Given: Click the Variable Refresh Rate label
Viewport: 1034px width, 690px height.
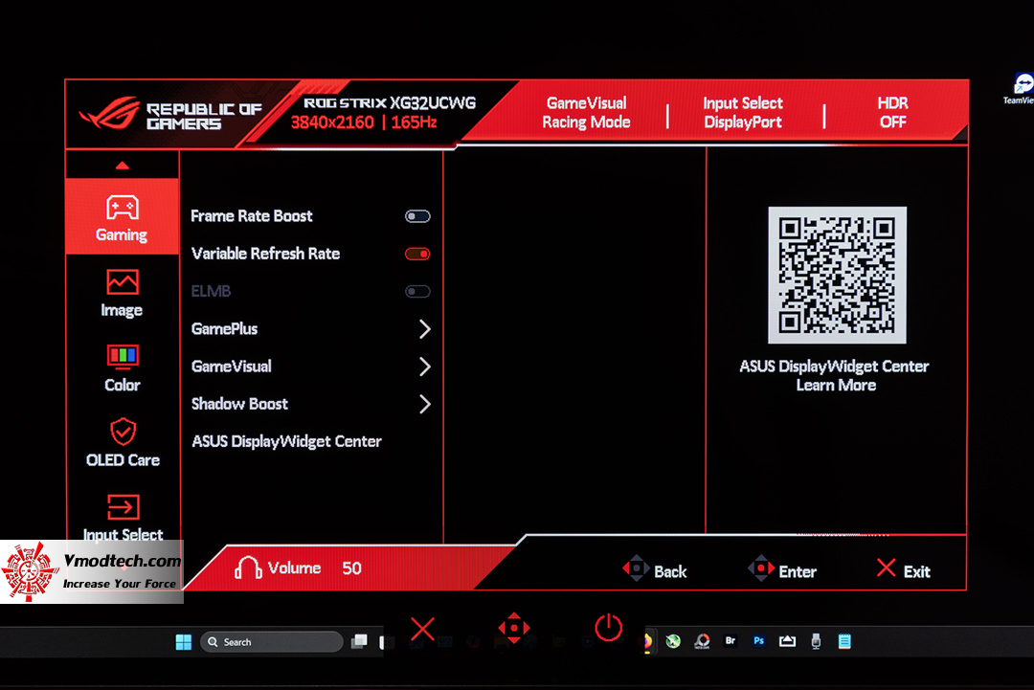Looking at the screenshot, I should click(265, 254).
